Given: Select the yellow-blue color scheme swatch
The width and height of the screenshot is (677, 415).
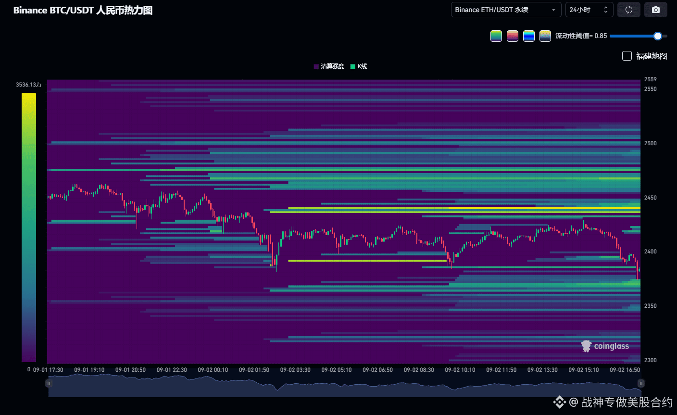Looking at the screenshot, I should tap(545, 36).
